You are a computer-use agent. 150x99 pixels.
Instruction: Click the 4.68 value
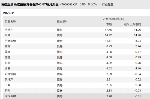pyautogui.click(x=109, y=57)
